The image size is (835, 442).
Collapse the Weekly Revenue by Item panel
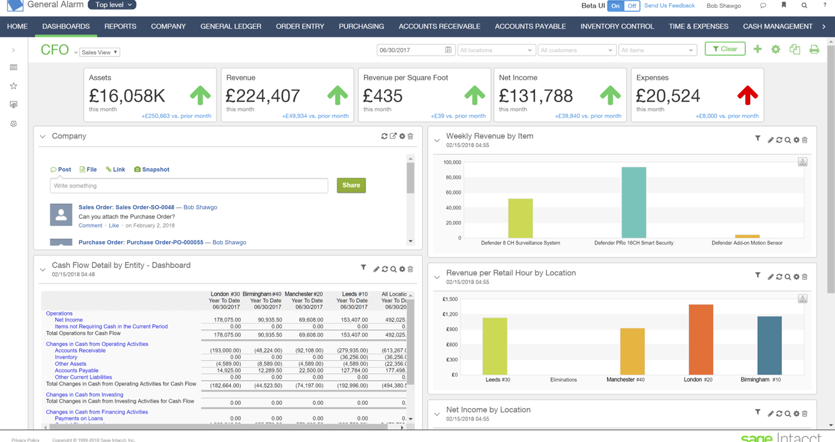(437, 140)
